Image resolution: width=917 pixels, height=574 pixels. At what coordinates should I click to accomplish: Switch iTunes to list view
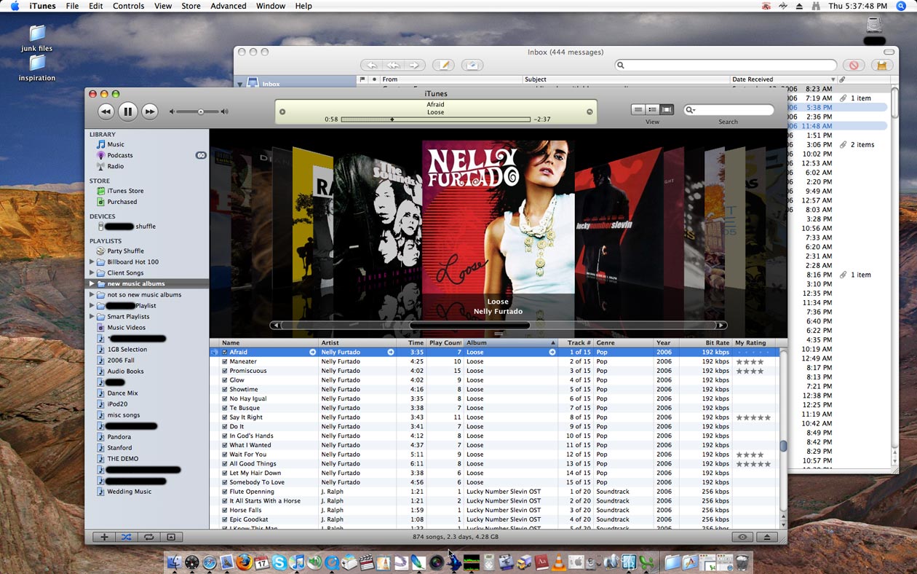click(x=638, y=109)
